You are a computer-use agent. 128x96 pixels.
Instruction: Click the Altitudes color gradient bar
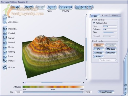coord(53,87)
